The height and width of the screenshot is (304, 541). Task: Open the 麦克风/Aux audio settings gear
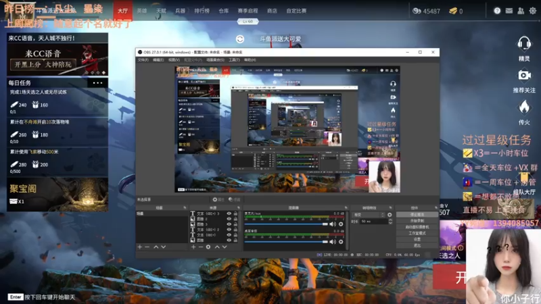pos(341,224)
